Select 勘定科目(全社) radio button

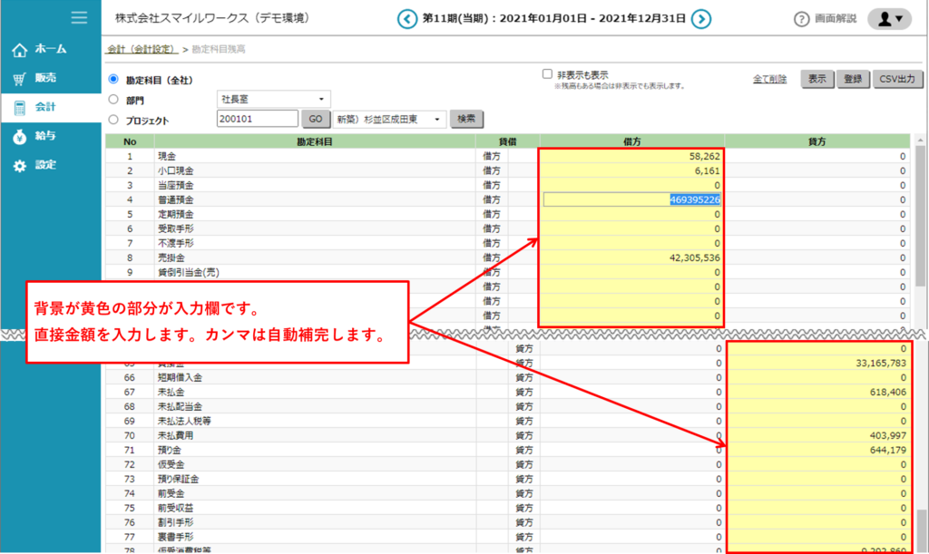[113, 80]
